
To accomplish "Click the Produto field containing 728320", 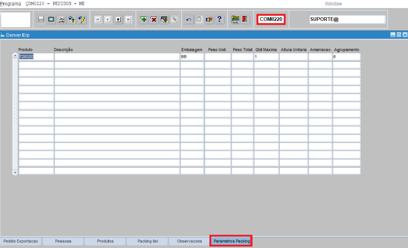I will point(36,57).
